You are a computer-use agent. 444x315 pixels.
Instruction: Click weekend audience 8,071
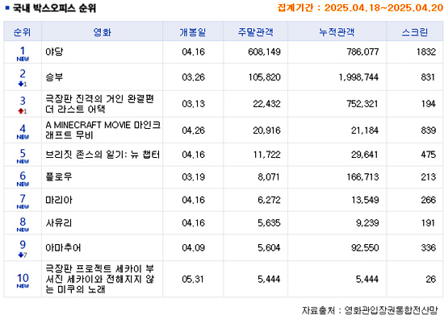pos(269,177)
